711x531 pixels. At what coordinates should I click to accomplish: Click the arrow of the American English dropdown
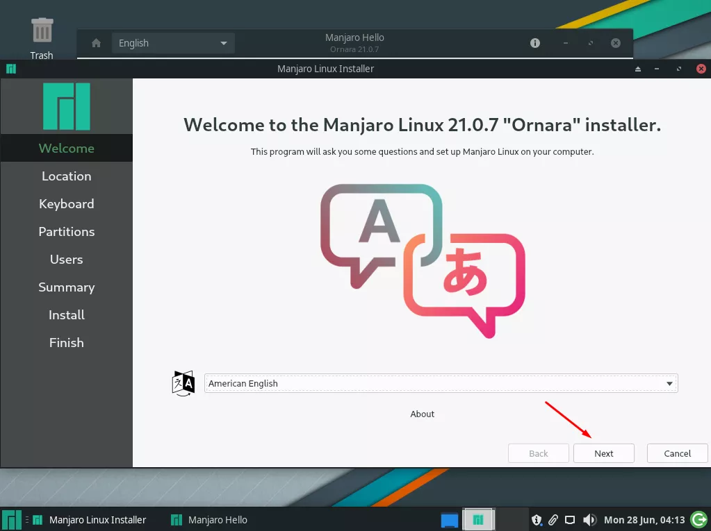coord(669,383)
